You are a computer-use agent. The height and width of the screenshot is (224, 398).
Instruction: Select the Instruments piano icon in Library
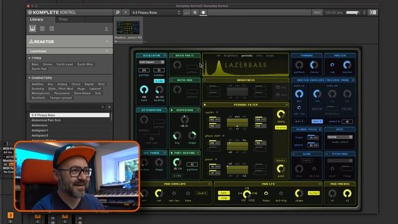coord(32,29)
